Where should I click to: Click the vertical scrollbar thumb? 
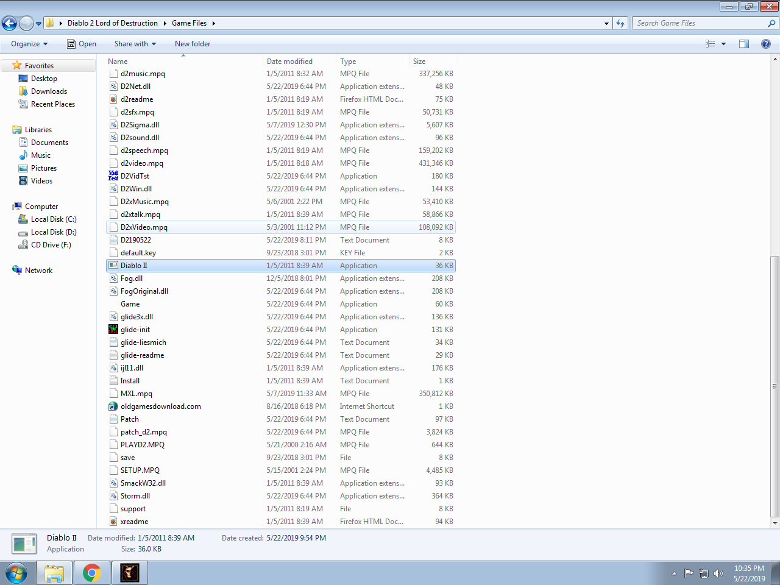775,386
